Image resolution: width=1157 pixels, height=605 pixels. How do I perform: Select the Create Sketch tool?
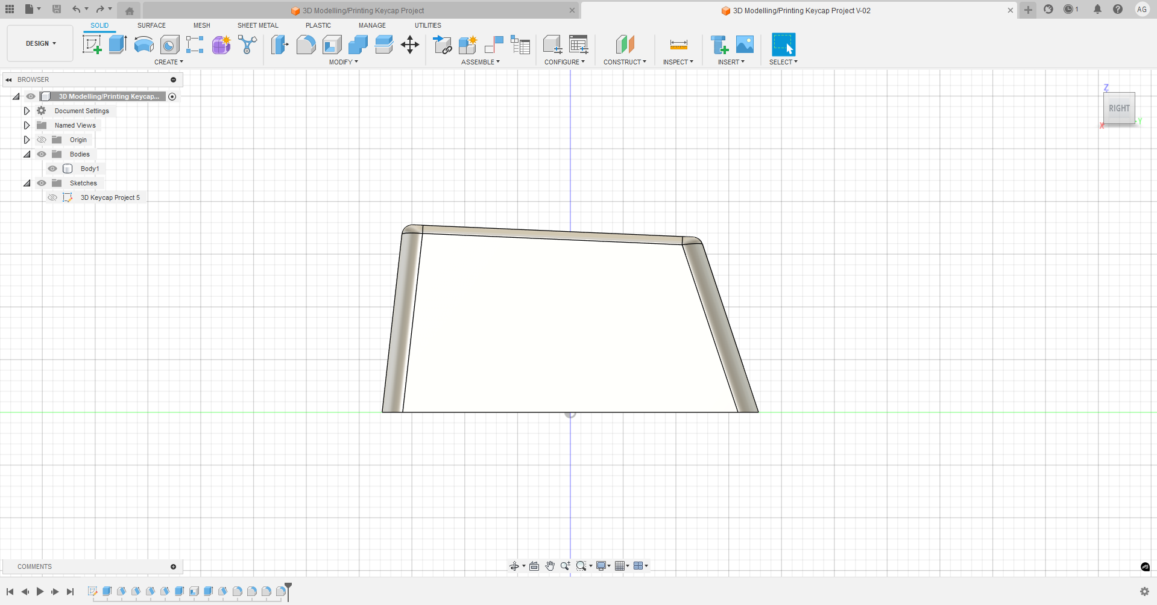[92, 45]
